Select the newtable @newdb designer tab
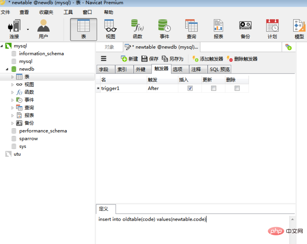307x244 pixels. click(161, 47)
